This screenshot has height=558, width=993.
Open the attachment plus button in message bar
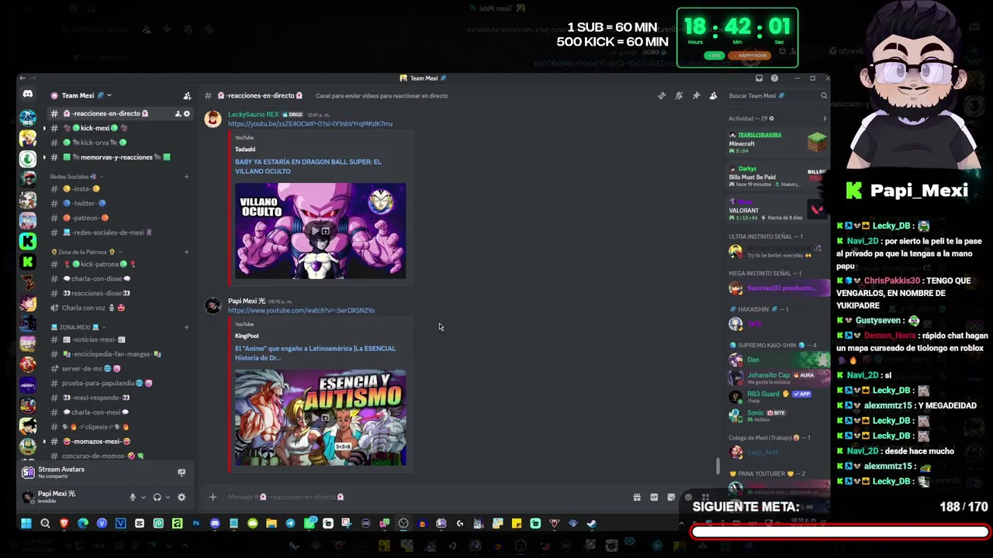pos(213,497)
